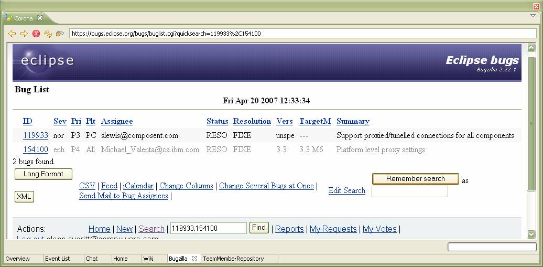Sort by the Vers column header

pyautogui.click(x=285, y=121)
